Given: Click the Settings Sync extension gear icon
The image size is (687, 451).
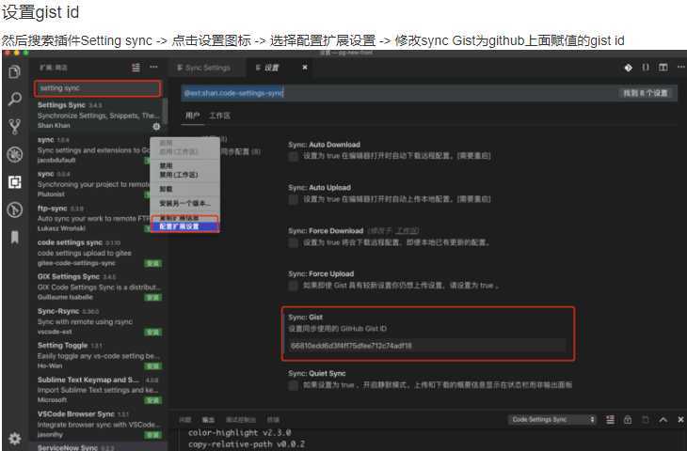Looking at the screenshot, I should click(x=156, y=127).
